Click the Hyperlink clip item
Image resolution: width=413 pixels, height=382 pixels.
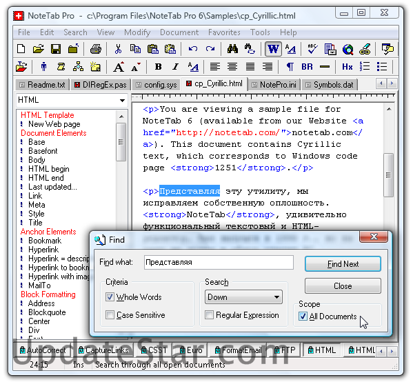pos(43,250)
